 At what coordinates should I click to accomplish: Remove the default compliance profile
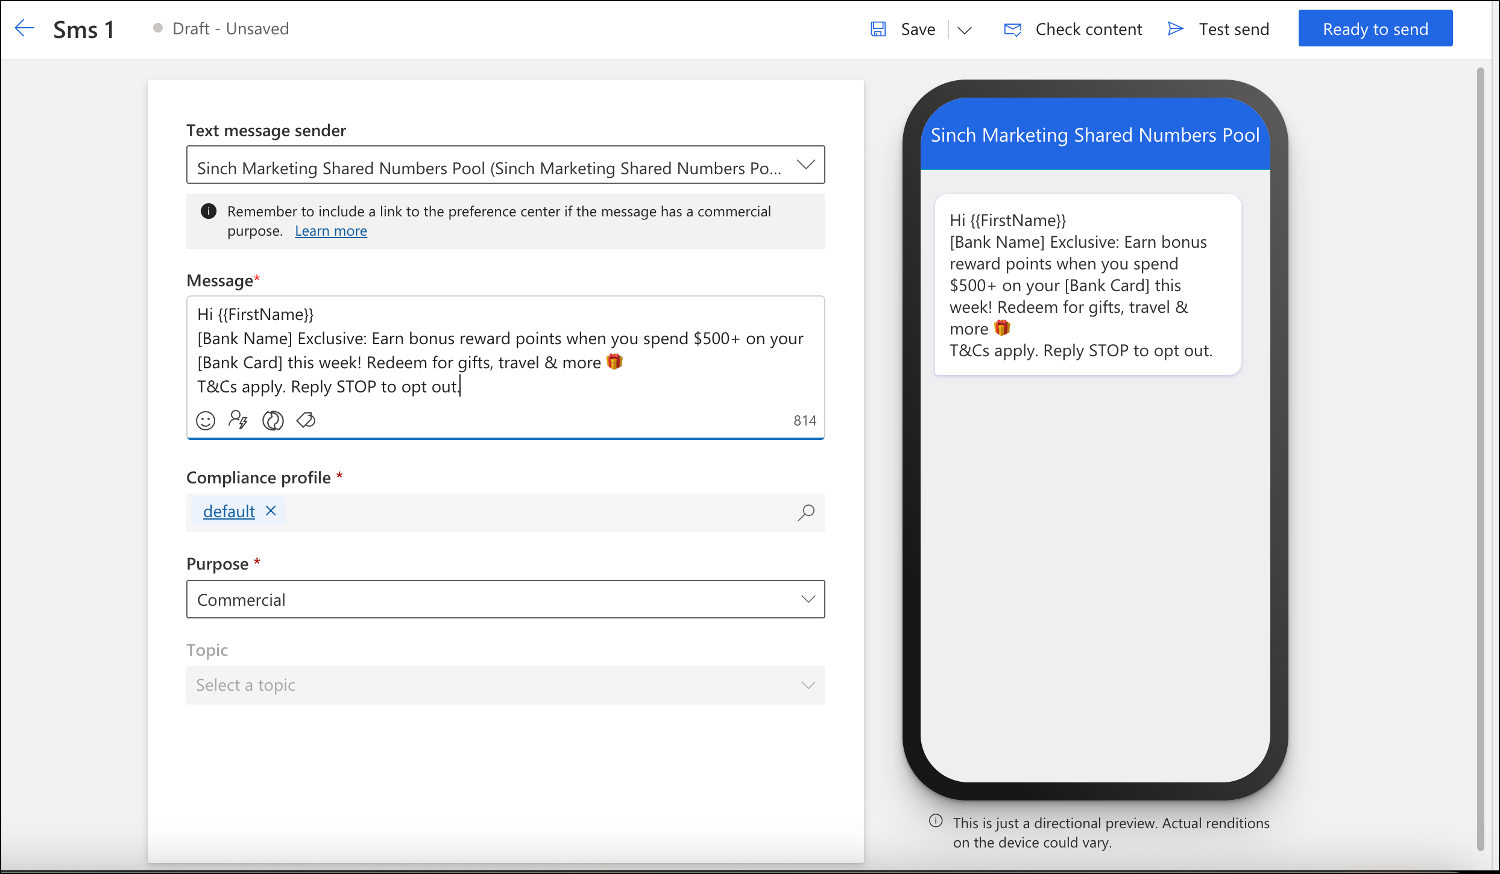tap(271, 511)
